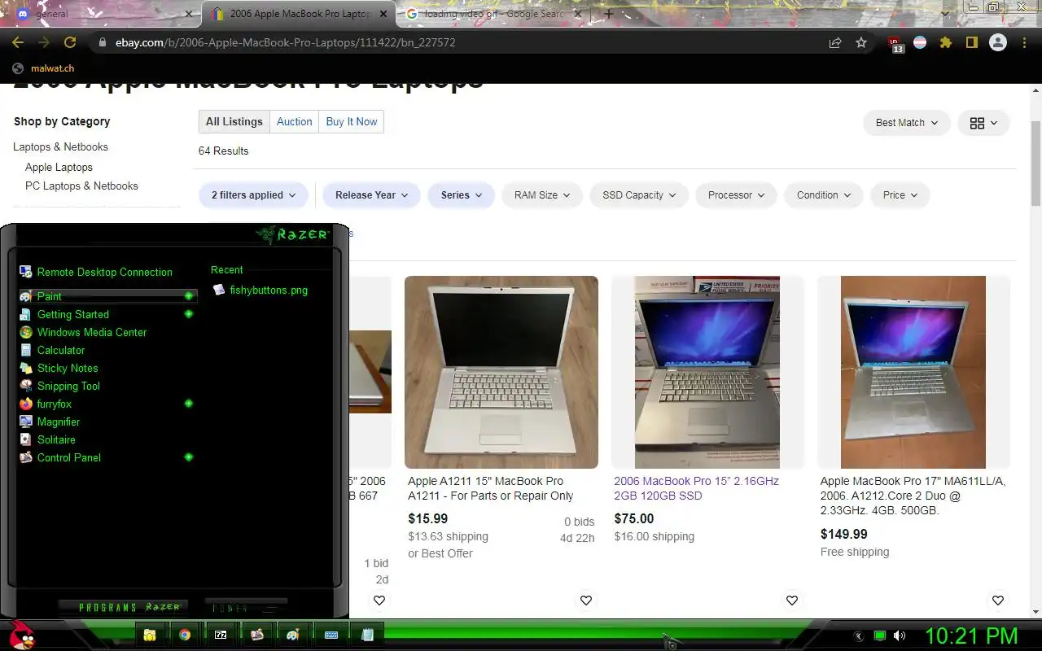Click the Chrome taskbar icon
1042x651 pixels.
click(x=185, y=635)
